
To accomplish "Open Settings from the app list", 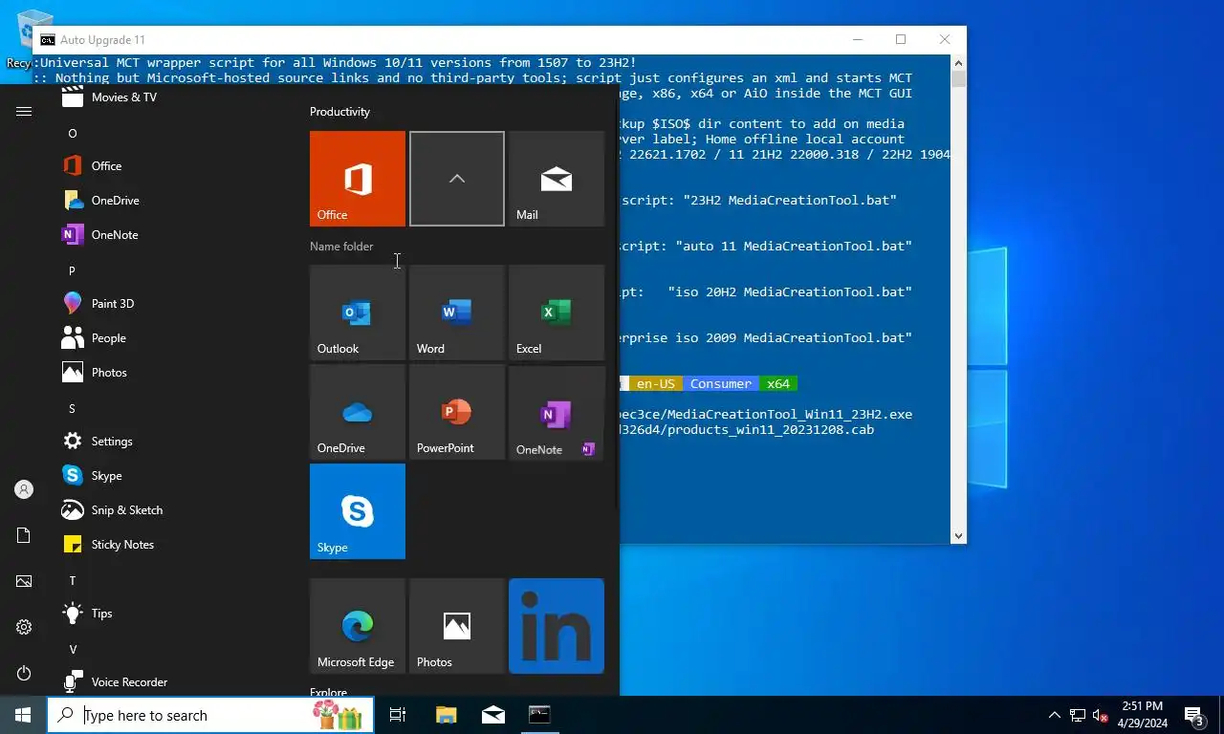I will click(174, 442).
